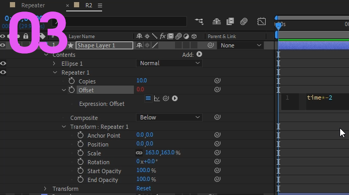Click the time*-2 expression text

coord(319,97)
